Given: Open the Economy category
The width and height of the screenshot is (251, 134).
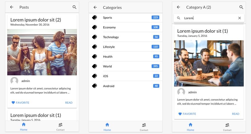Looking at the screenshot, I should click(126, 27).
